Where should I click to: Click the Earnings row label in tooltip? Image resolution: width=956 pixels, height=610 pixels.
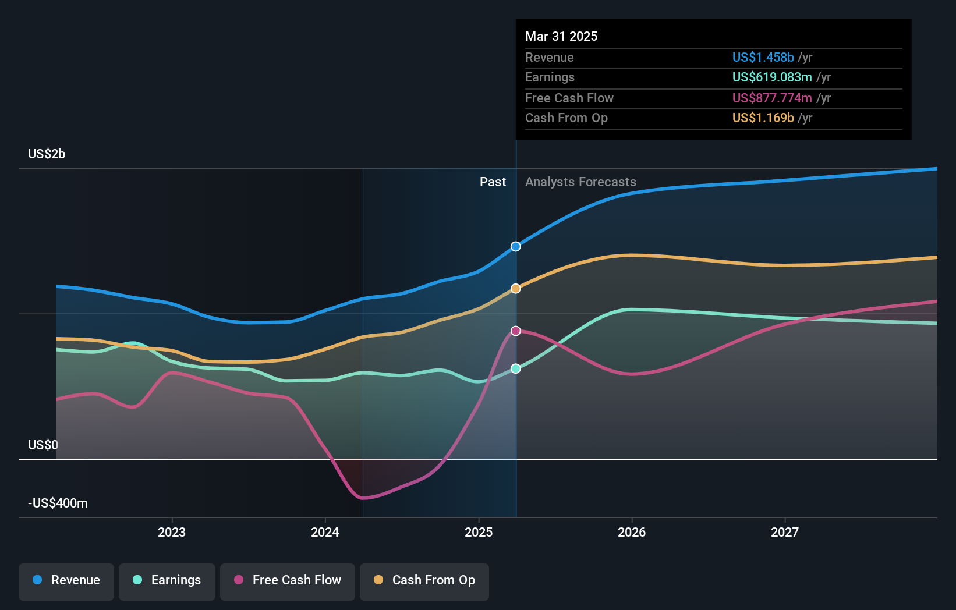550,77
